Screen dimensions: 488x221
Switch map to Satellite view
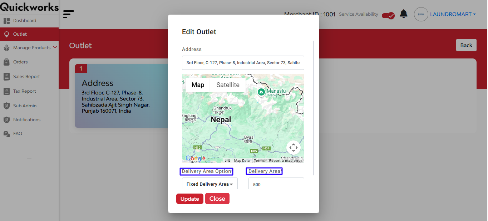(x=228, y=85)
